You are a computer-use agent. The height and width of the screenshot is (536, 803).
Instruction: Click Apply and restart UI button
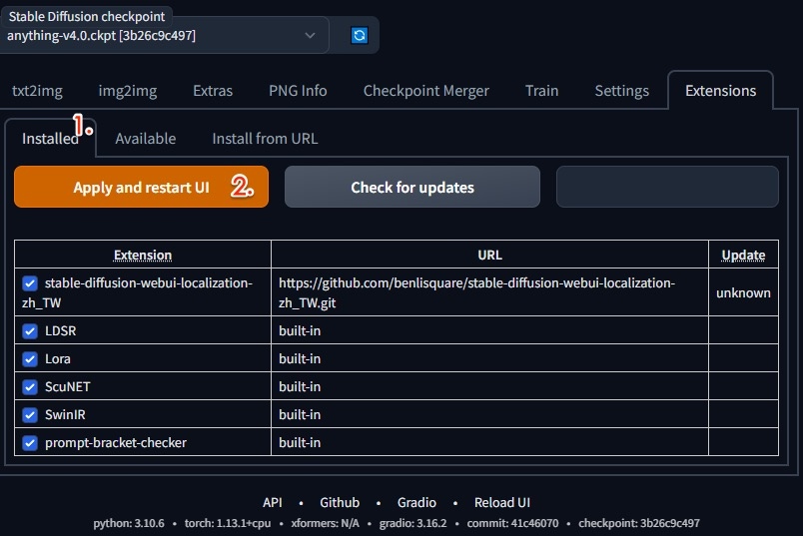142,187
